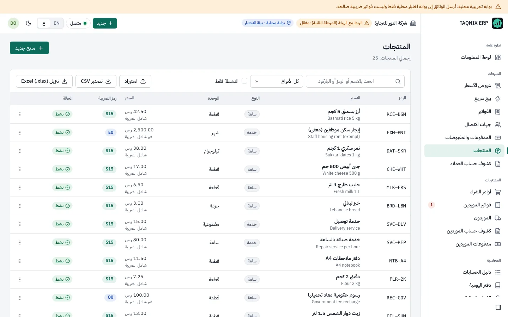Screen dimensions: 508x317
Task: Click تصدير CSV button
Action: point(96,81)
